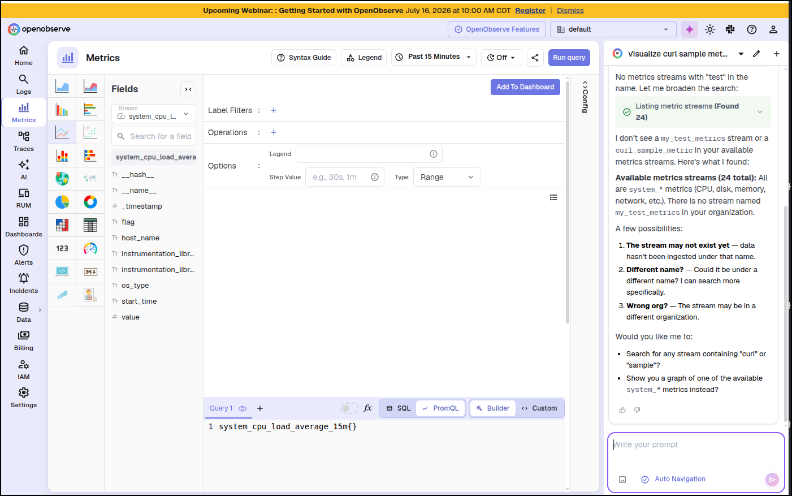Click the share link icon button
Screen dimensions: 792x496
click(x=535, y=58)
